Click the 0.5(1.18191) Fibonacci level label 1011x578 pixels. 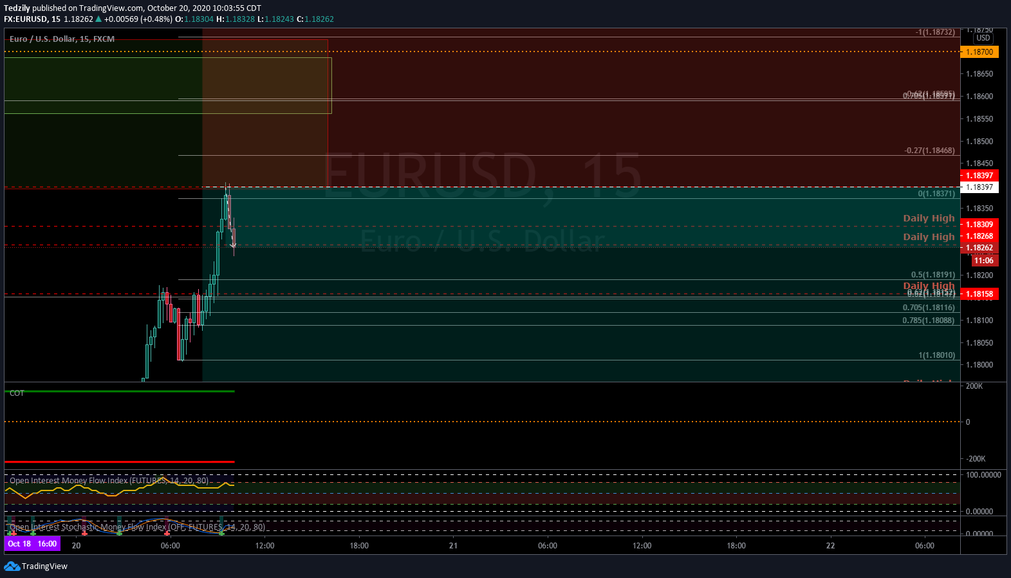[x=933, y=275]
